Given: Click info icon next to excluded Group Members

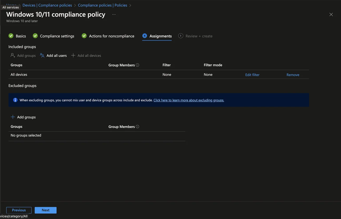Looking at the screenshot, I should point(137,127).
